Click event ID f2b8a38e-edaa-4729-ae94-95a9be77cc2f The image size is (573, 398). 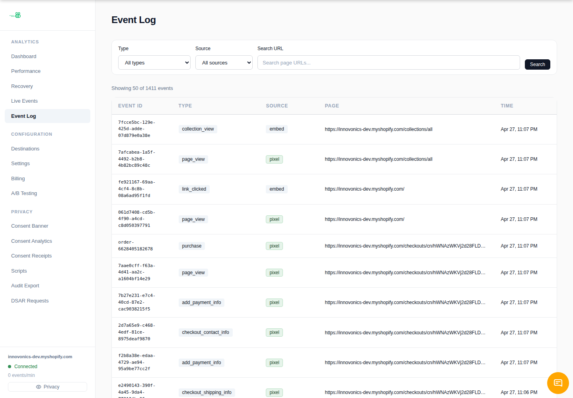pyautogui.click(x=137, y=362)
